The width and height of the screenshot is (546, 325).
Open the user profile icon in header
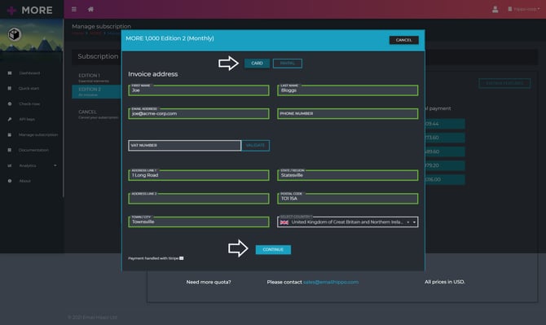[495, 10]
